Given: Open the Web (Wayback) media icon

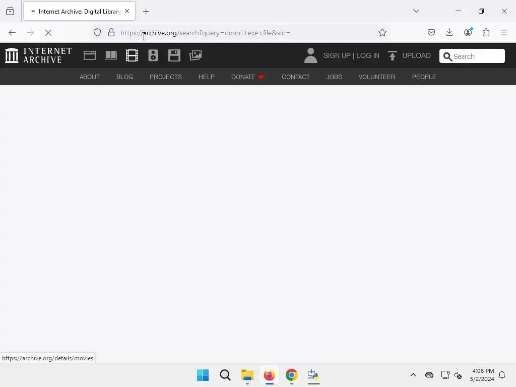Looking at the screenshot, I should [90, 55].
